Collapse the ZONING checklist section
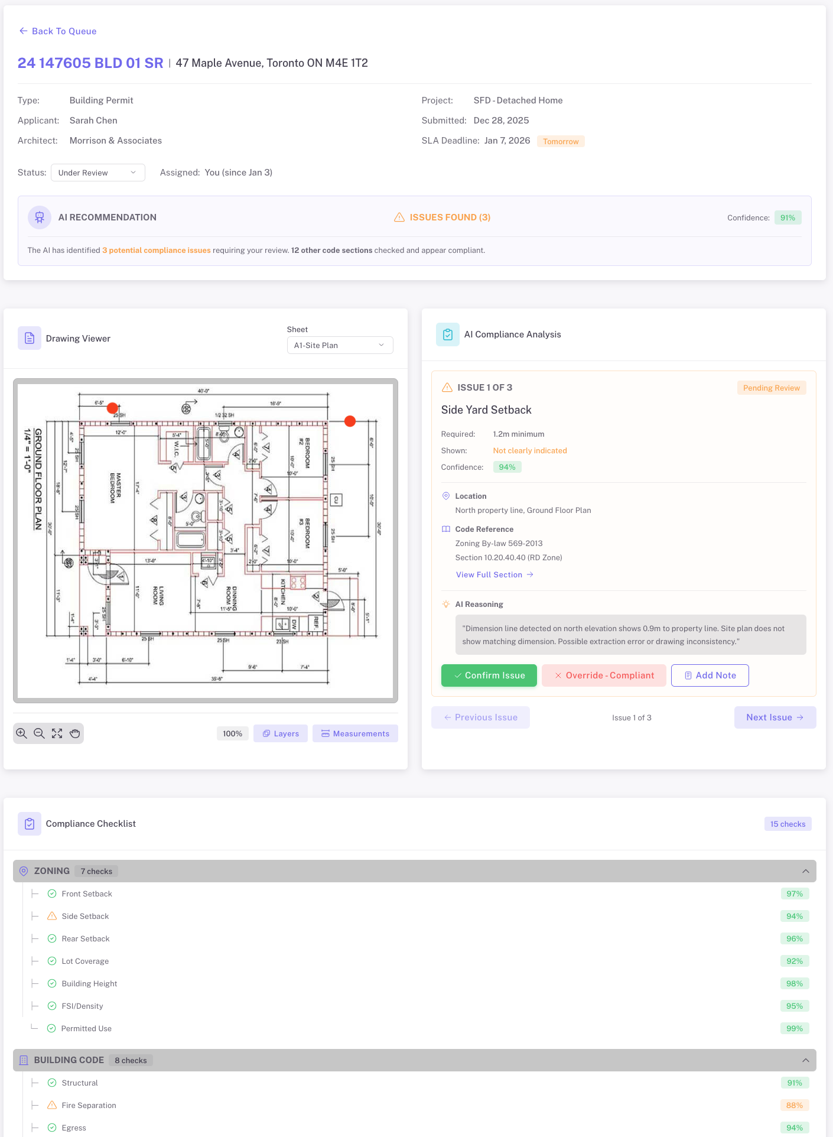Screen dimensions: 833x1137 [x=805, y=871]
